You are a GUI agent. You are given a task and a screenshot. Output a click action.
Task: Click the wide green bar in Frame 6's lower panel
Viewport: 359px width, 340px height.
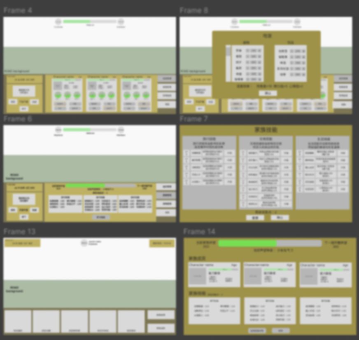pyautogui.click(x=101, y=185)
